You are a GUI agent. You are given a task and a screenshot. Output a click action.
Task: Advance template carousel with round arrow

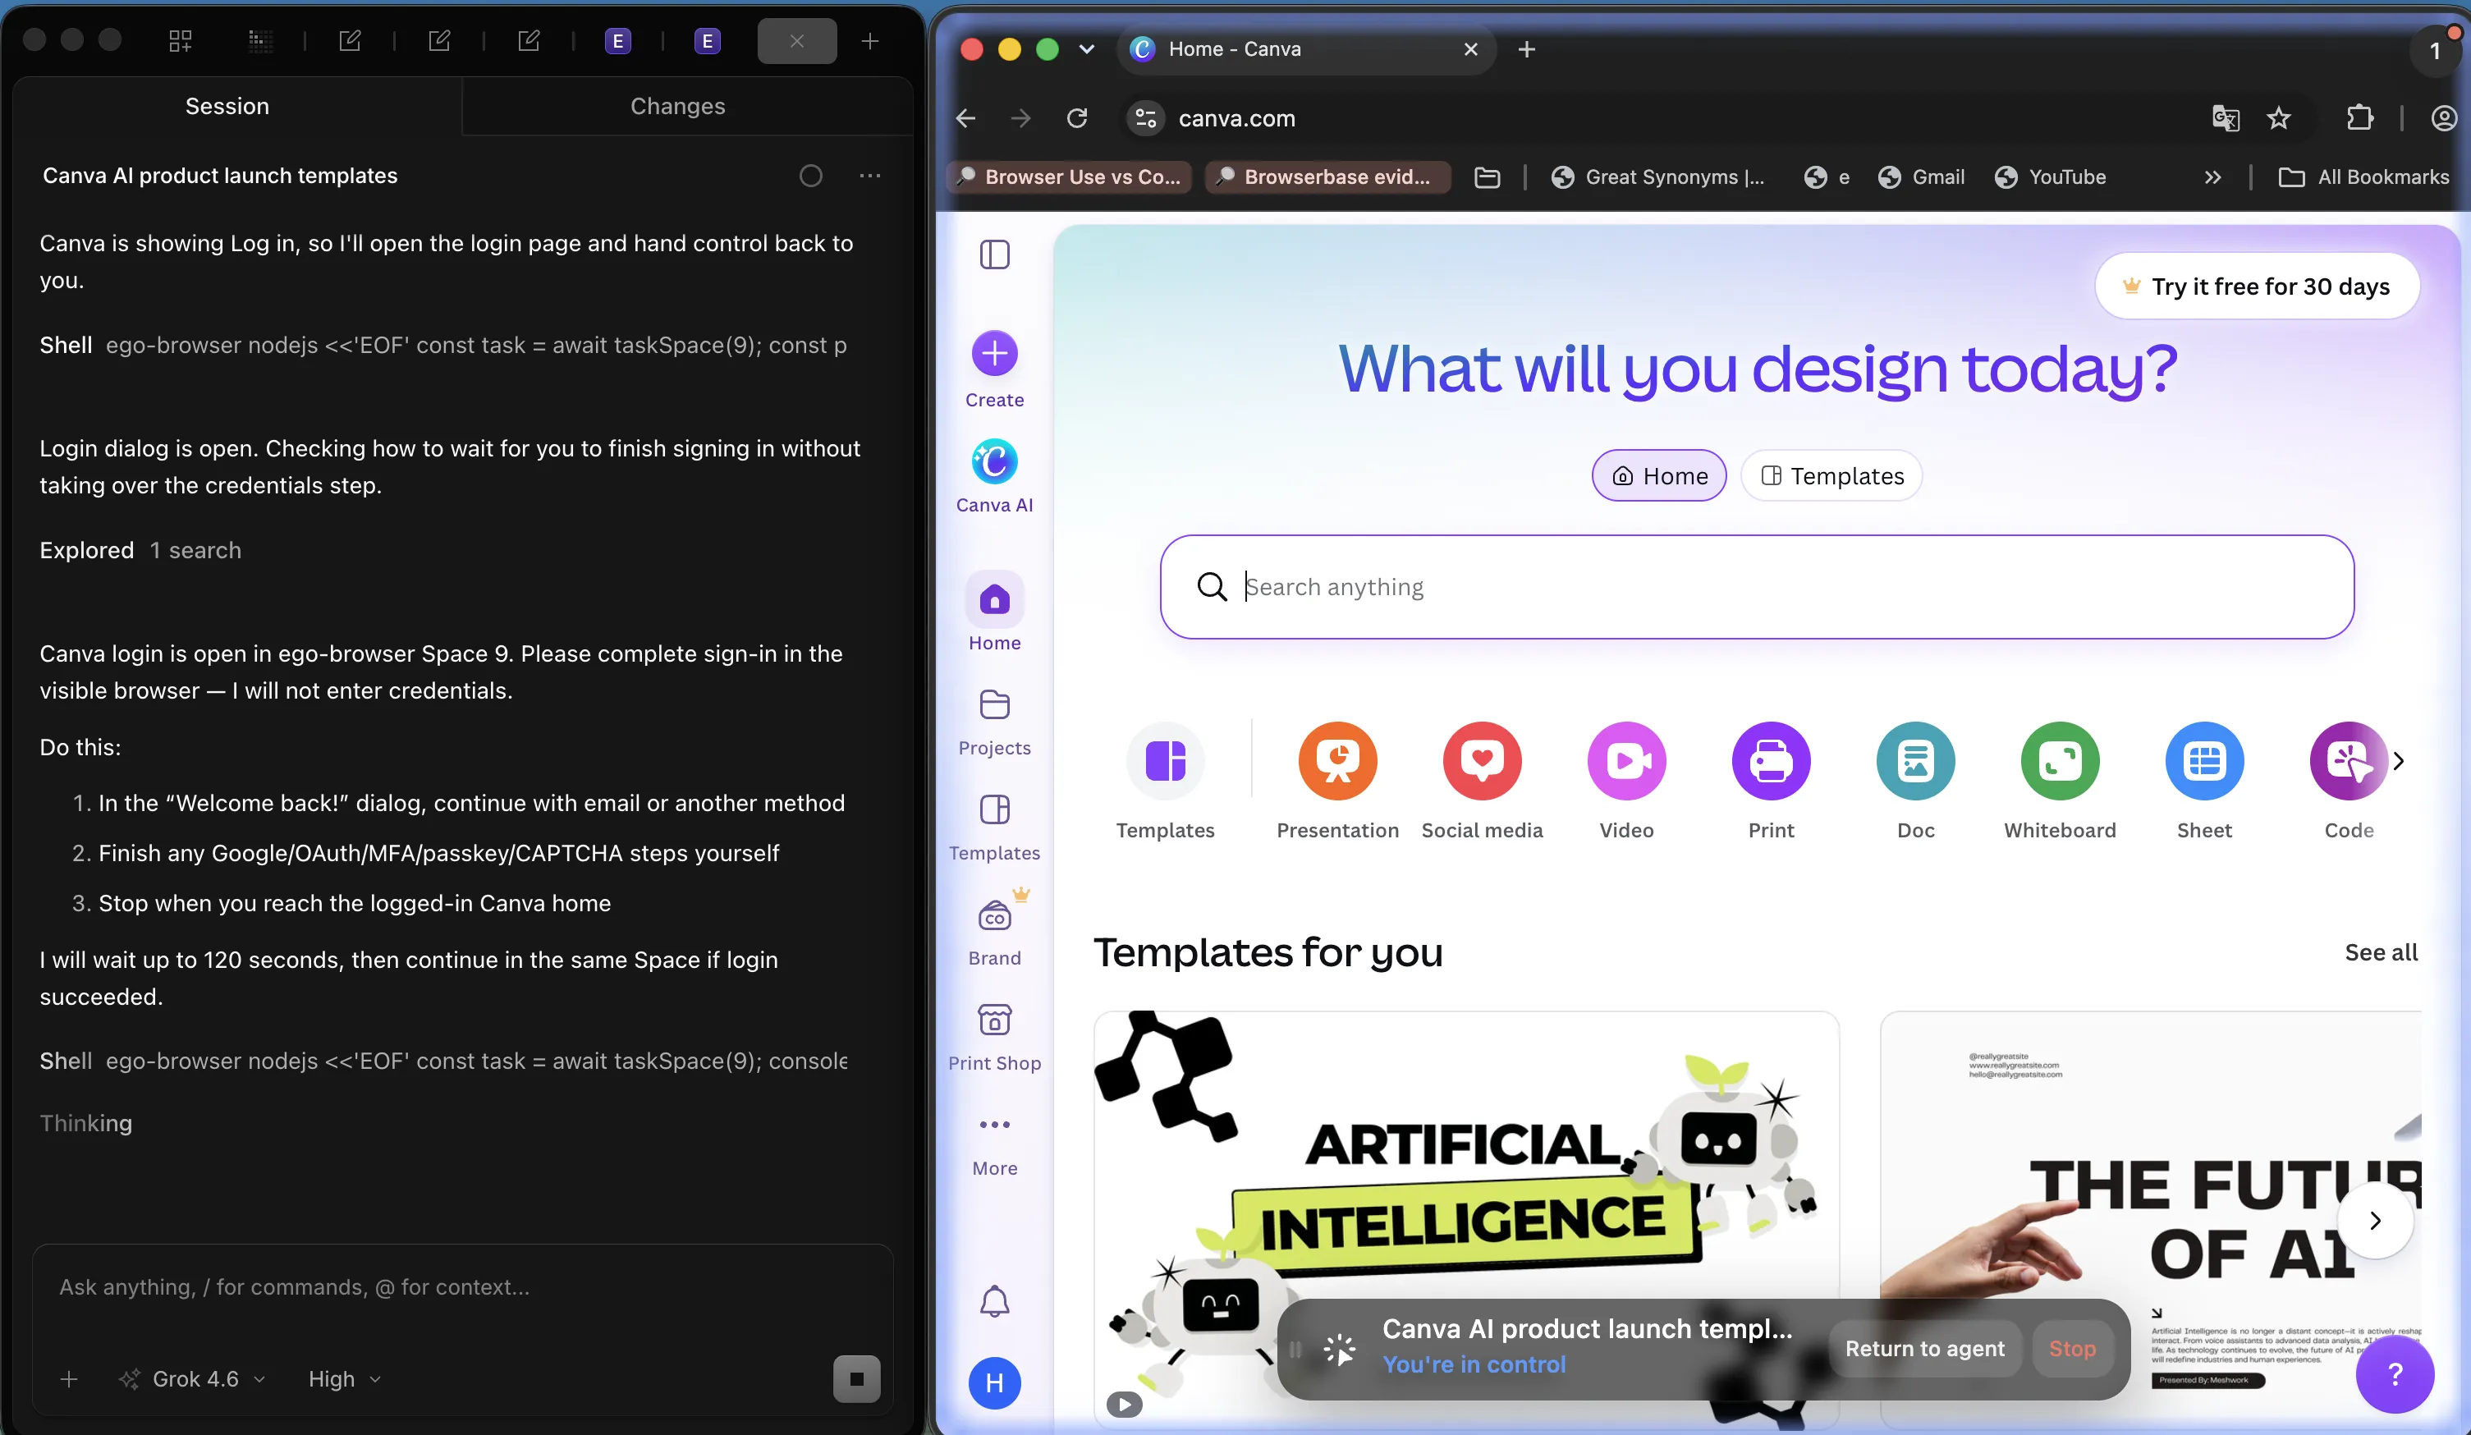click(2375, 1220)
